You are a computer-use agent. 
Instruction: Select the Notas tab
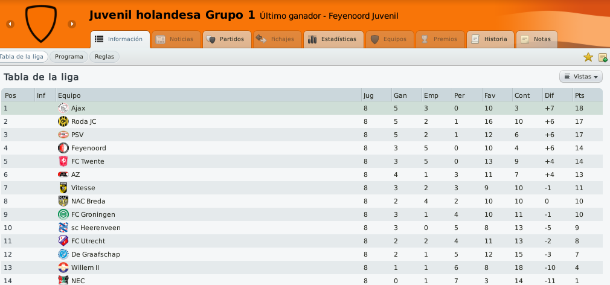[x=537, y=39]
